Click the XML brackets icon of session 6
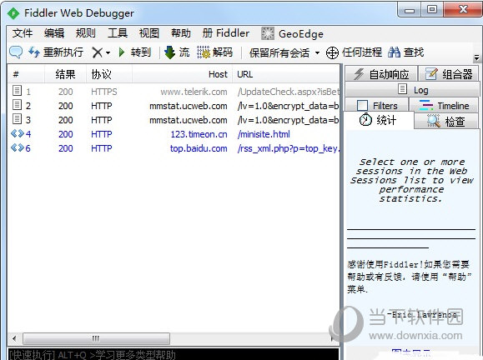Viewport: 483px width, 360px height. coord(18,147)
